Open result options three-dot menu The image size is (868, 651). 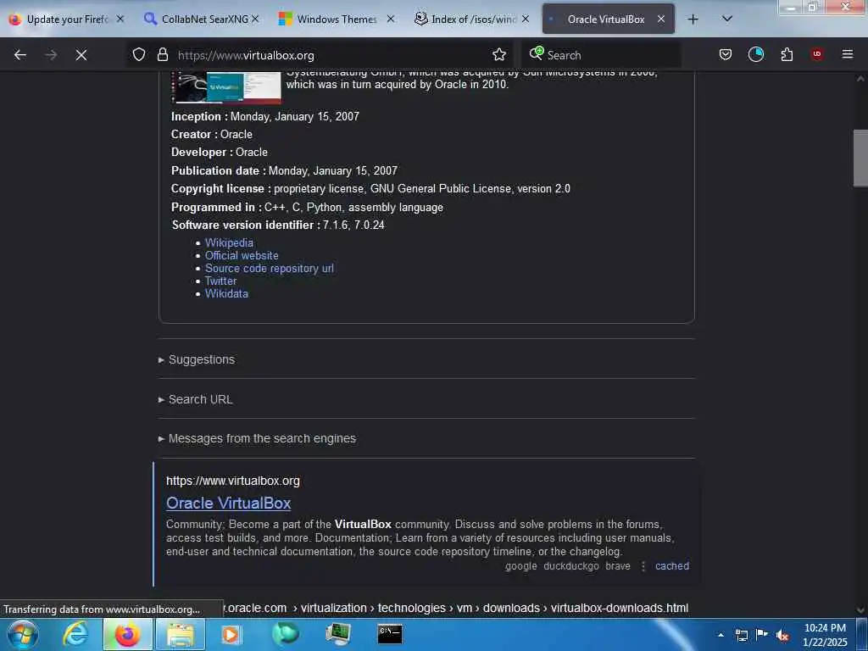point(643,565)
